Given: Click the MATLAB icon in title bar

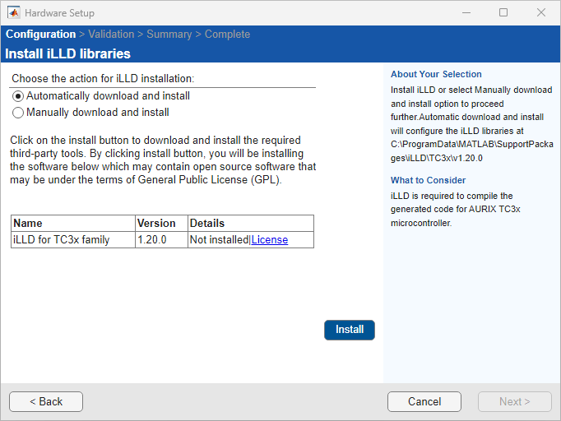Looking at the screenshot, I should [14, 13].
